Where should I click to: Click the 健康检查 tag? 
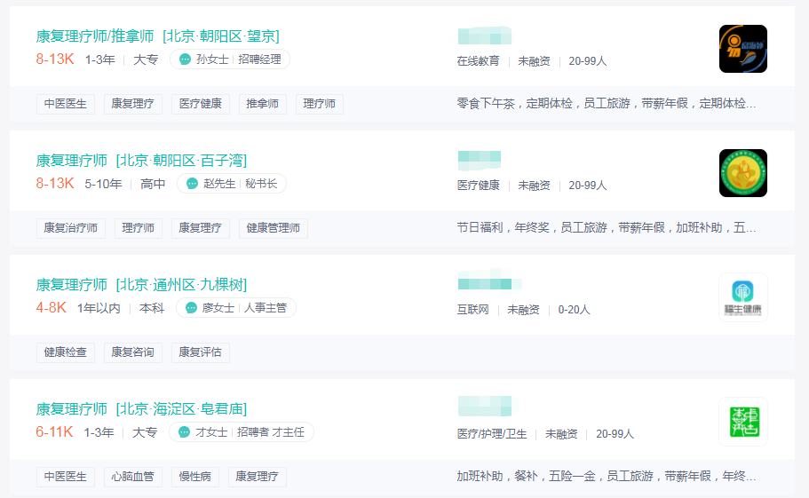point(66,352)
